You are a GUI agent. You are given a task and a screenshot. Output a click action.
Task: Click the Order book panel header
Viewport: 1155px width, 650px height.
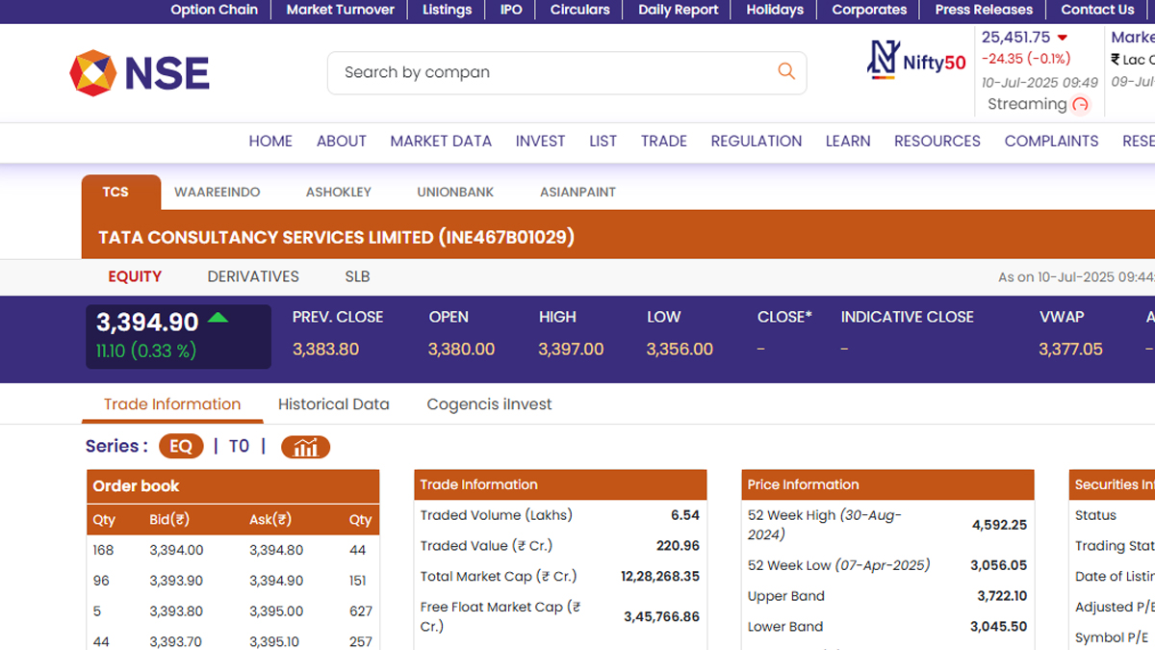tap(233, 486)
